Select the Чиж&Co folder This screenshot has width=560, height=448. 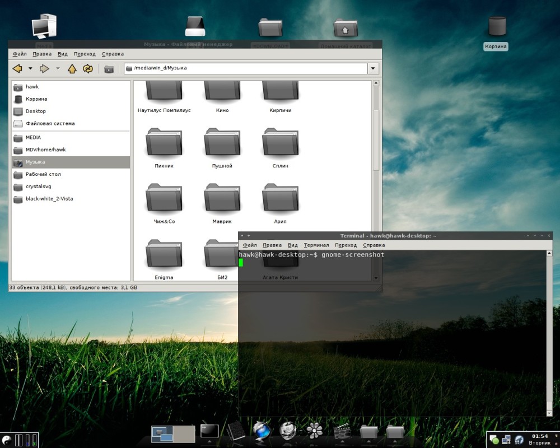click(164, 203)
